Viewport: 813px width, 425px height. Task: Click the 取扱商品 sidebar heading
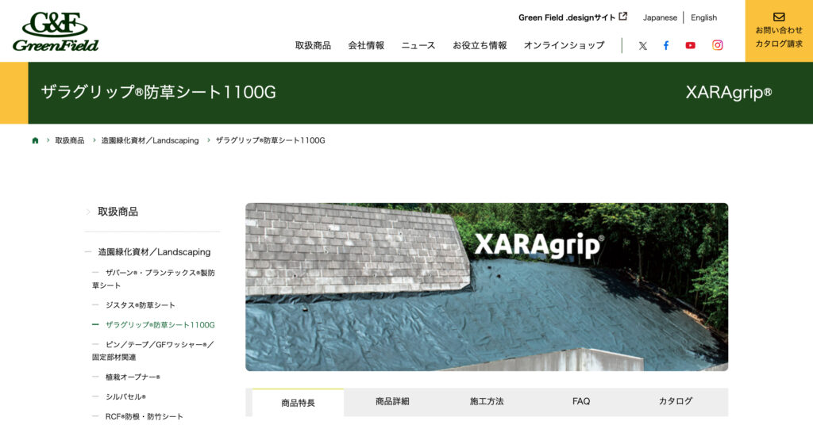click(x=118, y=212)
